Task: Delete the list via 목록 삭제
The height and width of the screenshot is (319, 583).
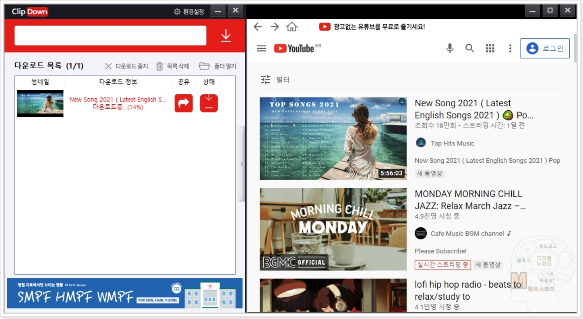Action: click(x=172, y=66)
